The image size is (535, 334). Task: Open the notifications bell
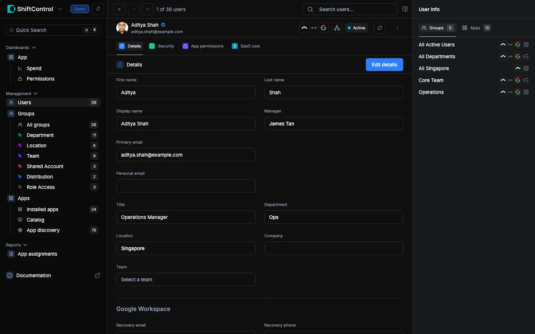pos(98,9)
